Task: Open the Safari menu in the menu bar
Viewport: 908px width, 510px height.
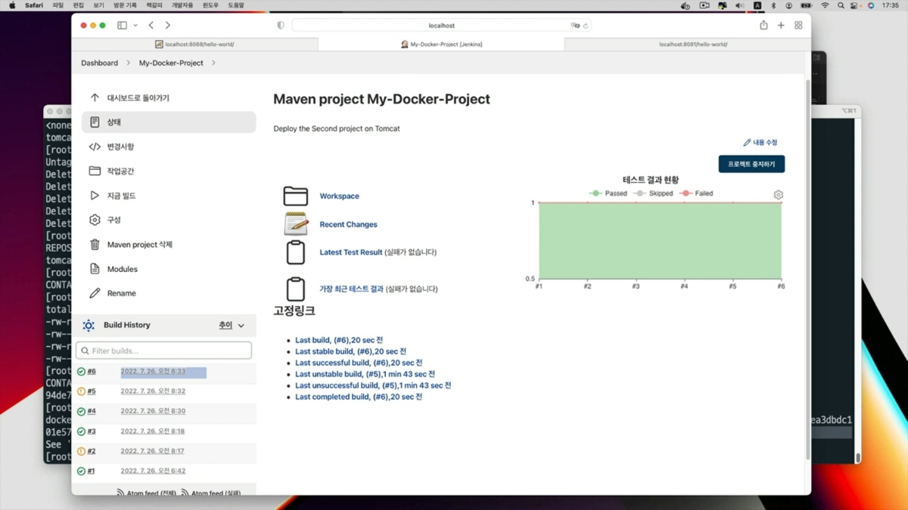Action: [x=34, y=5]
